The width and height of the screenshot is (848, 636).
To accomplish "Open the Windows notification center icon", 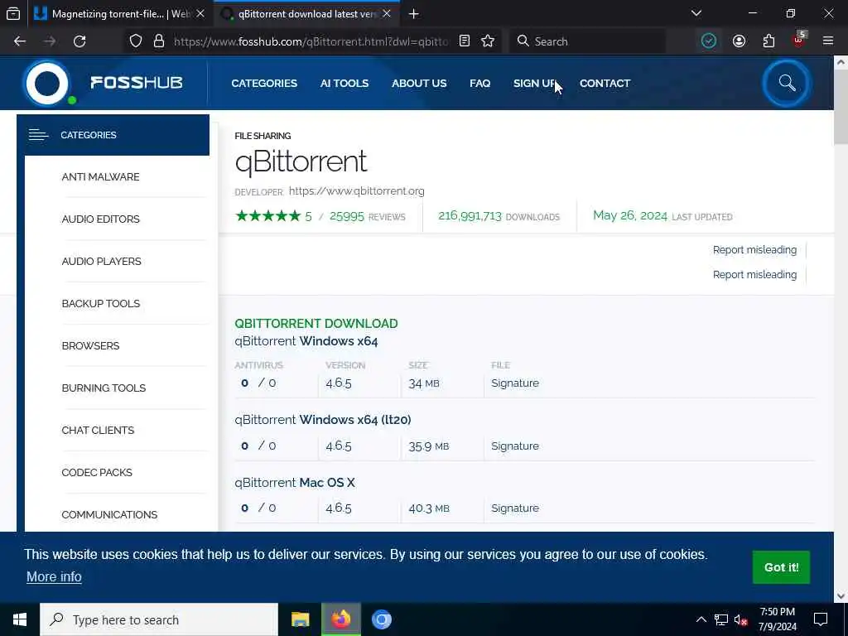I will click(x=821, y=619).
